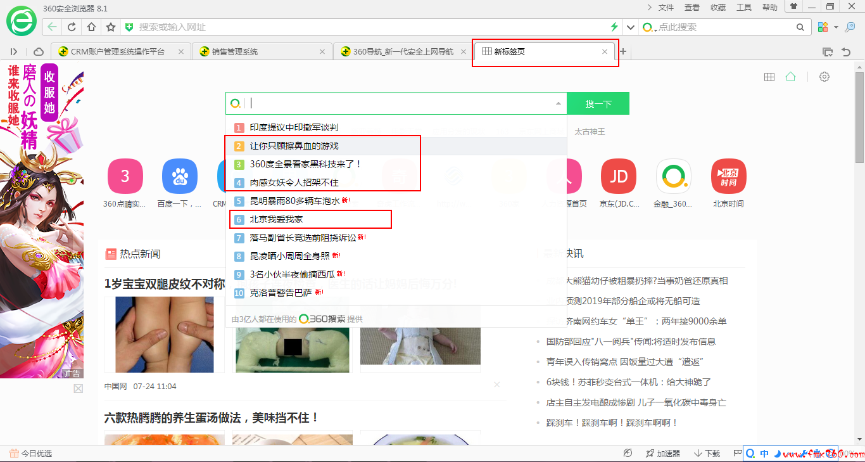Select suggestion 让你只顾擦鼻血的游戏
This screenshot has width=865, height=462.
tap(396, 146)
